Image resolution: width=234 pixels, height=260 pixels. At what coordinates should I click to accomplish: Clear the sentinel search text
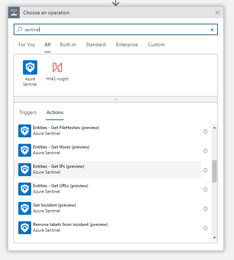point(212,30)
